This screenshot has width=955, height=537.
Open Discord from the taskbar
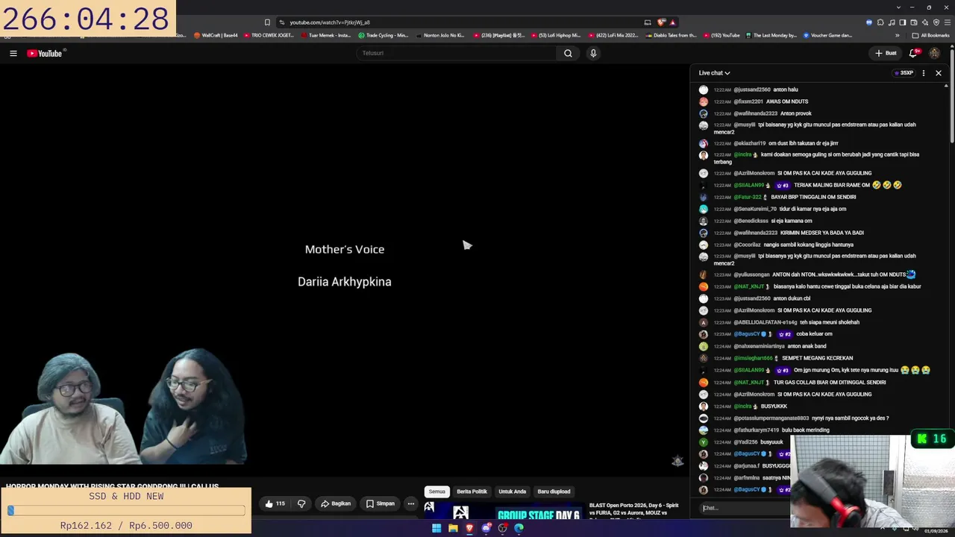coord(486,528)
